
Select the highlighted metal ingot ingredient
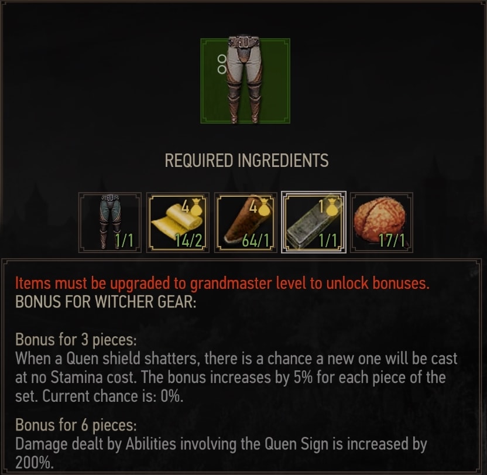pyautogui.click(x=314, y=222)
